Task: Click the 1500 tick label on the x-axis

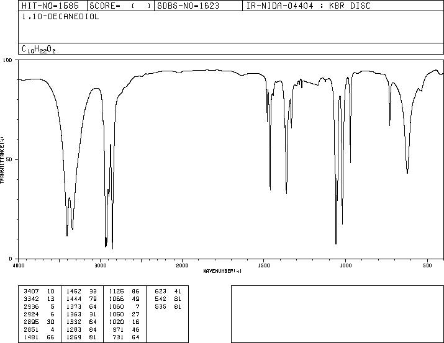Action: 264,265
